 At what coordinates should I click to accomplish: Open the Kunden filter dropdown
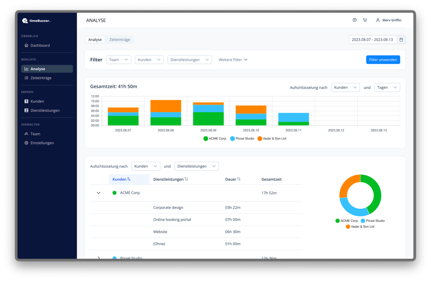(149, 60)
